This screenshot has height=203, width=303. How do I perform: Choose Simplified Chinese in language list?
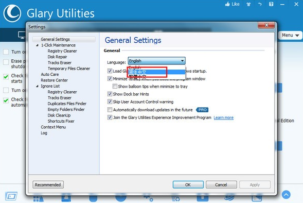coord(156,72)
